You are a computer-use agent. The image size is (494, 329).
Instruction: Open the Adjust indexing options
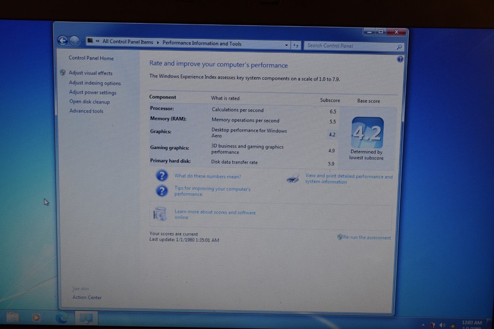(95, 83)
